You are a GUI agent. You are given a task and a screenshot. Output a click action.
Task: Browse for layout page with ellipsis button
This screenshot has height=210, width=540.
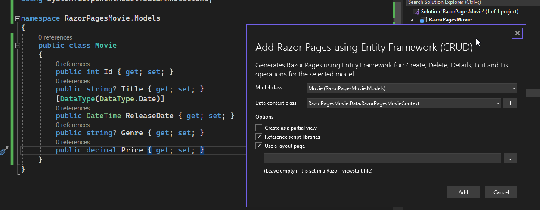510,158
